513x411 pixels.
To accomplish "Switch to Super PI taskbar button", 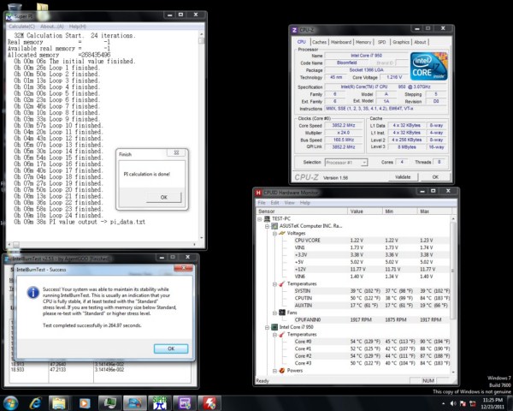I will 160,403.
